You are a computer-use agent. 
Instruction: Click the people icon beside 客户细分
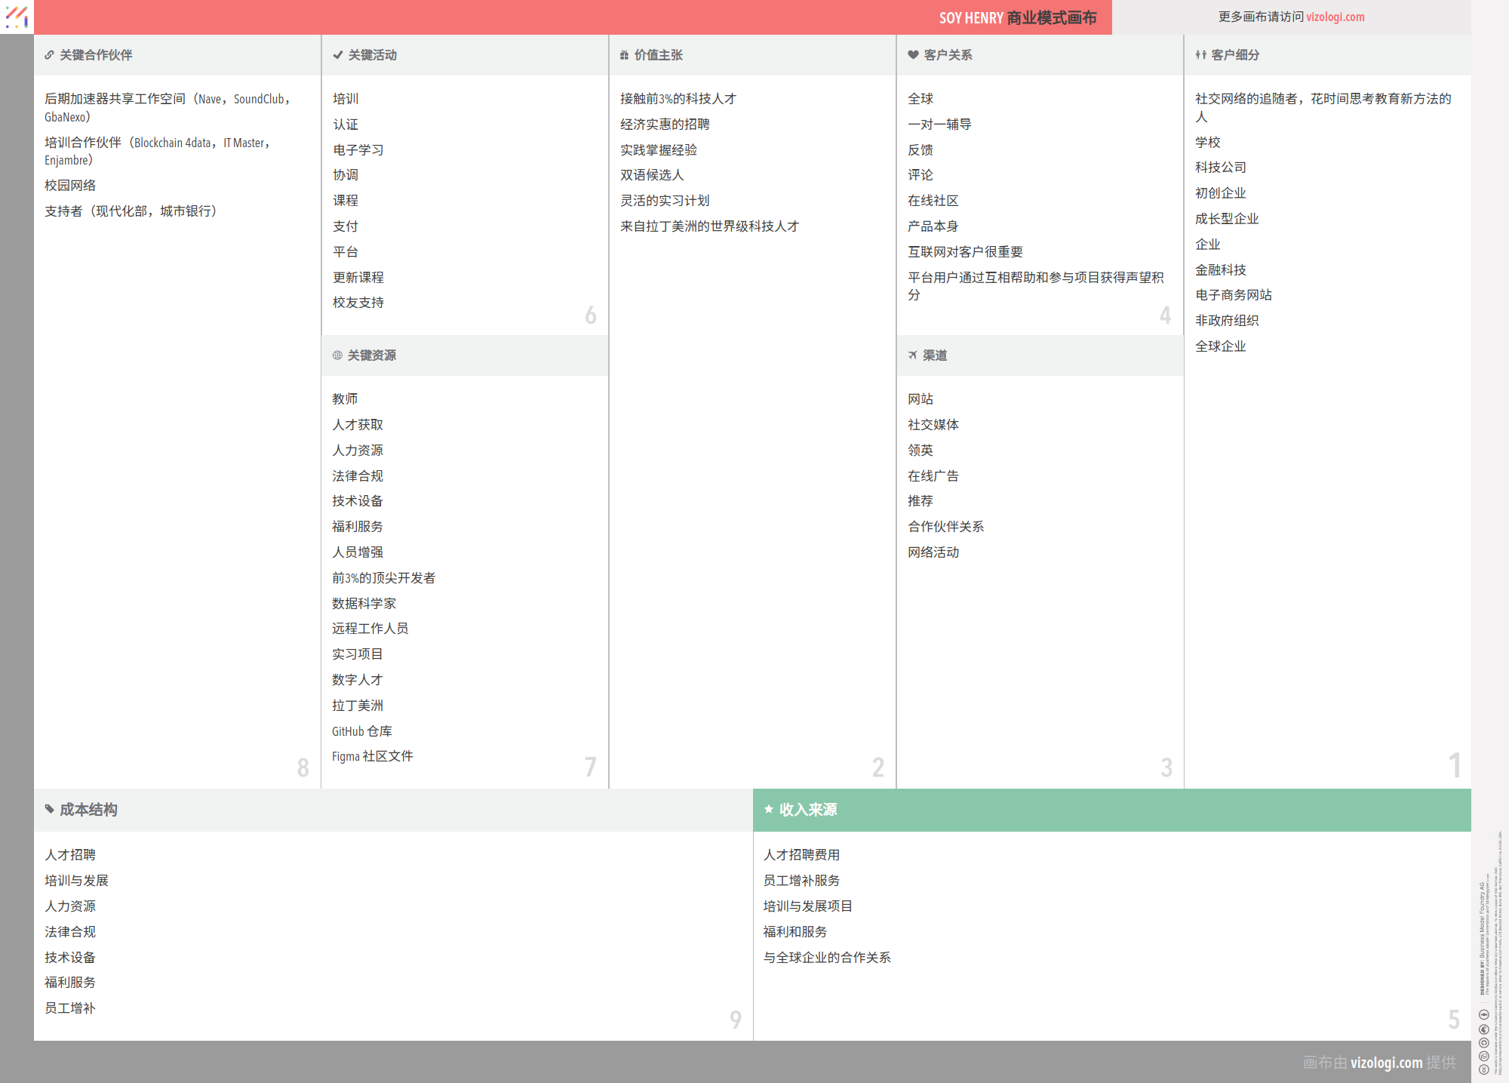[1200, 55]
